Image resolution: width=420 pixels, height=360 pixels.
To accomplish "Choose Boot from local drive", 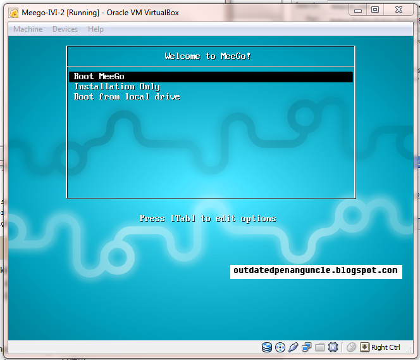I will coord(127,96).
